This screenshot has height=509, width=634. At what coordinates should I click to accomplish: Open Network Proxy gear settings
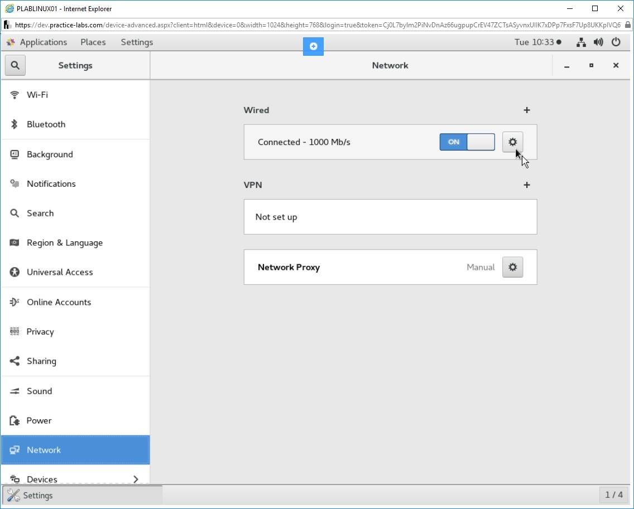(x=512, y=267)
